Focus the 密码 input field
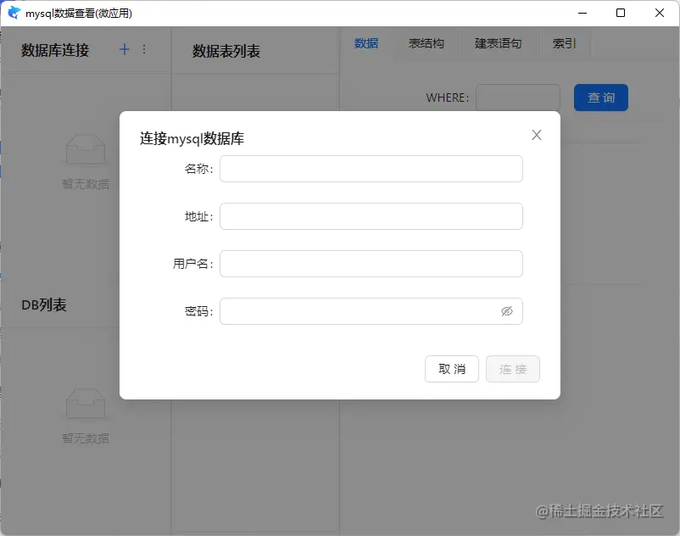The width and height of the screenshot is (680, 536). 371,311
